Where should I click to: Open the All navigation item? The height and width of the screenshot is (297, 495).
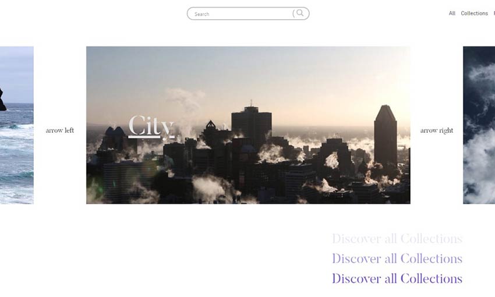coord(452,13)
